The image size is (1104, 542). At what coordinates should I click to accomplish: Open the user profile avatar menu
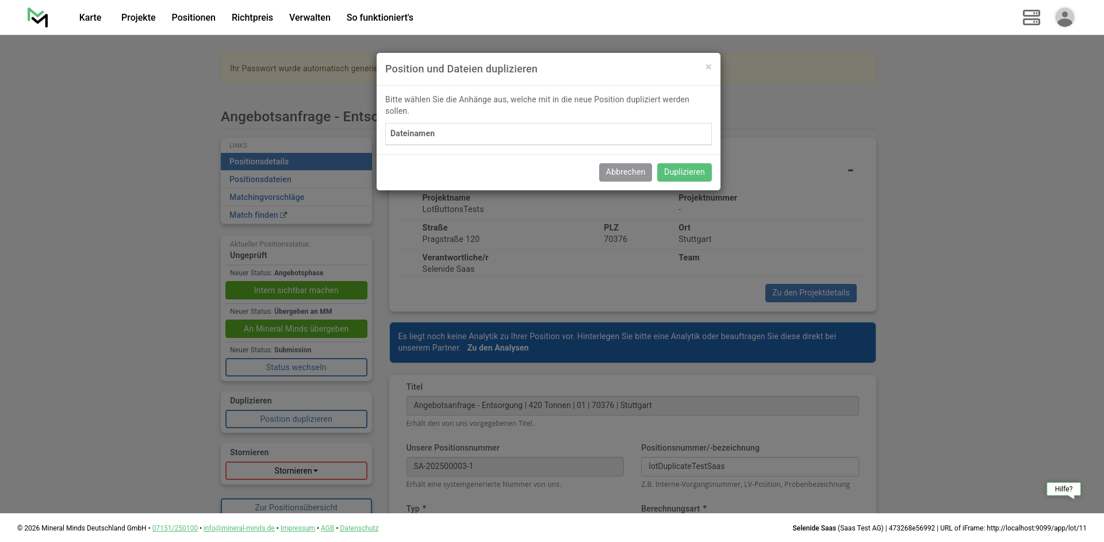1064,17
